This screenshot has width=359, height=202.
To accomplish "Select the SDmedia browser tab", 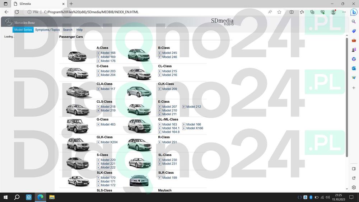I will point(39,4).
